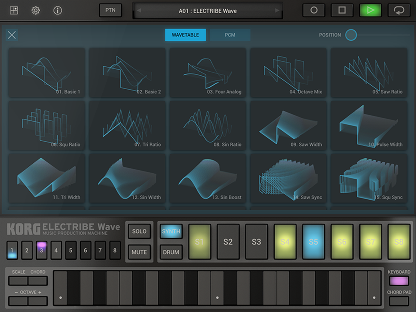This screenshot has width=416, height=312.
Task: Select the 02. Basic 2 wavetable
Action: click(x=127, y=73)
